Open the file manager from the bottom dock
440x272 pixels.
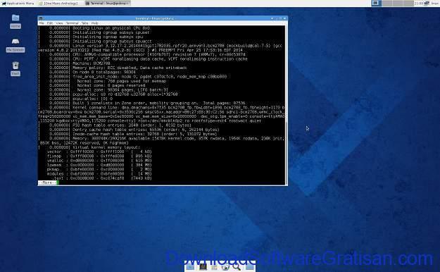point(214,266)
